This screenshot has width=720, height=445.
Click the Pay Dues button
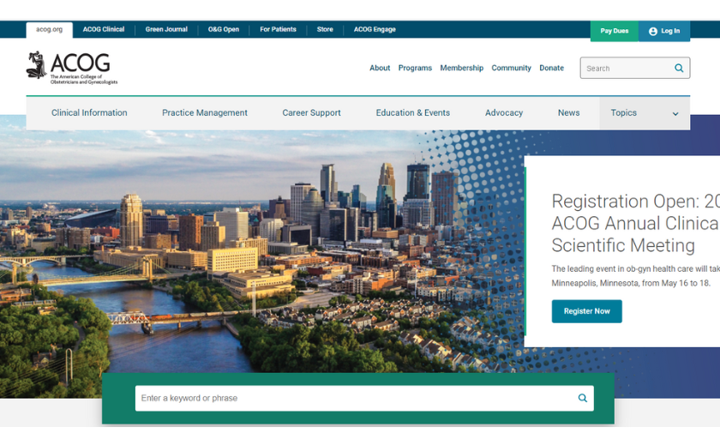(615, 31)
